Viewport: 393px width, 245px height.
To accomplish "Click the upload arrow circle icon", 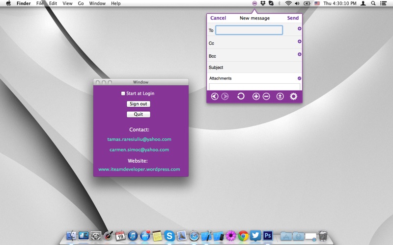I will coord(280,96).
